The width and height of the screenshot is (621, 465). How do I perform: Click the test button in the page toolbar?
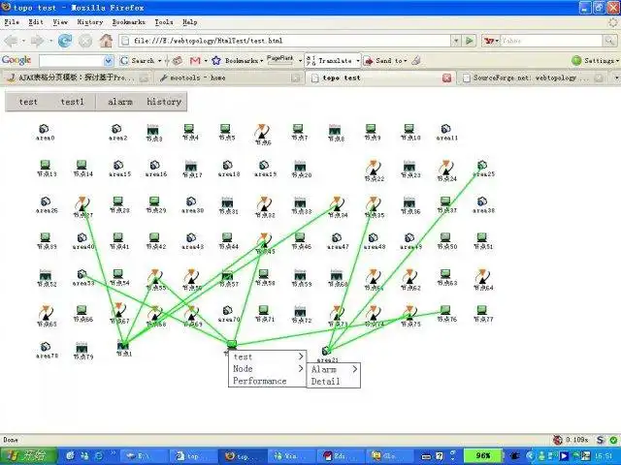28,102
